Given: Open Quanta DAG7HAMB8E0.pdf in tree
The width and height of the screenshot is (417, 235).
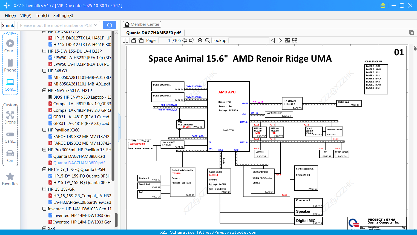Looking at the screenshot, I should (79, 163).
